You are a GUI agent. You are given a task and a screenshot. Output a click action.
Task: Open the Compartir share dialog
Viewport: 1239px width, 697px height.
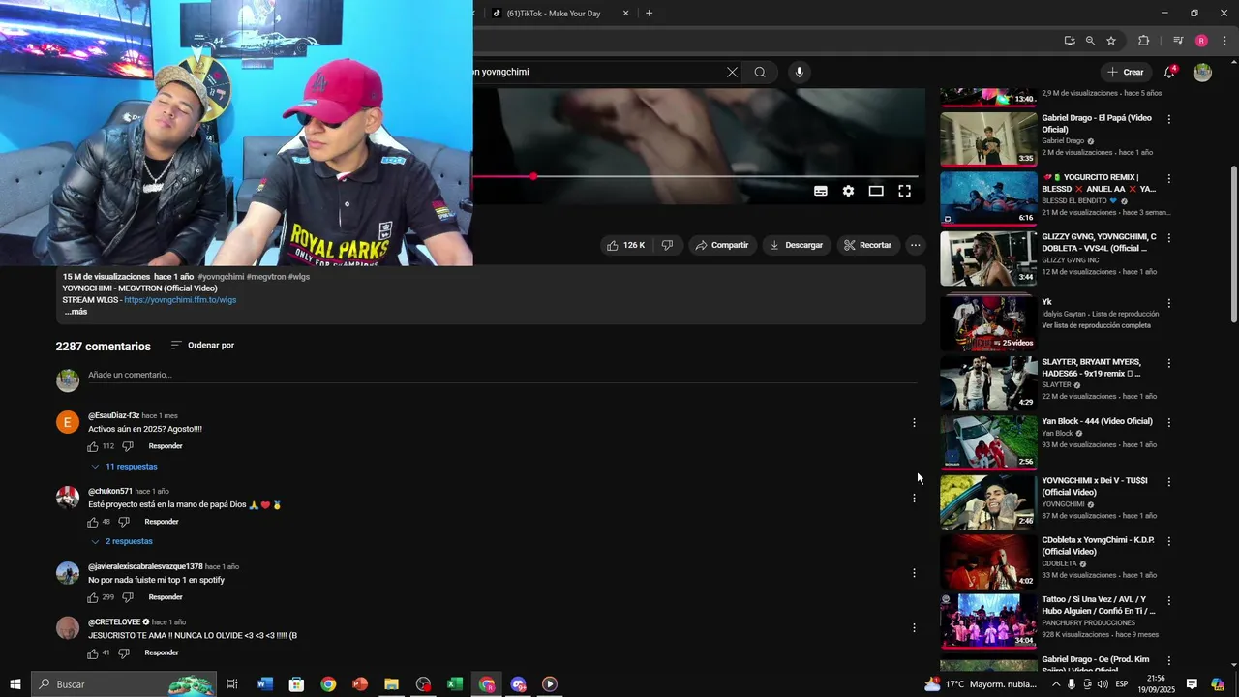723,245
